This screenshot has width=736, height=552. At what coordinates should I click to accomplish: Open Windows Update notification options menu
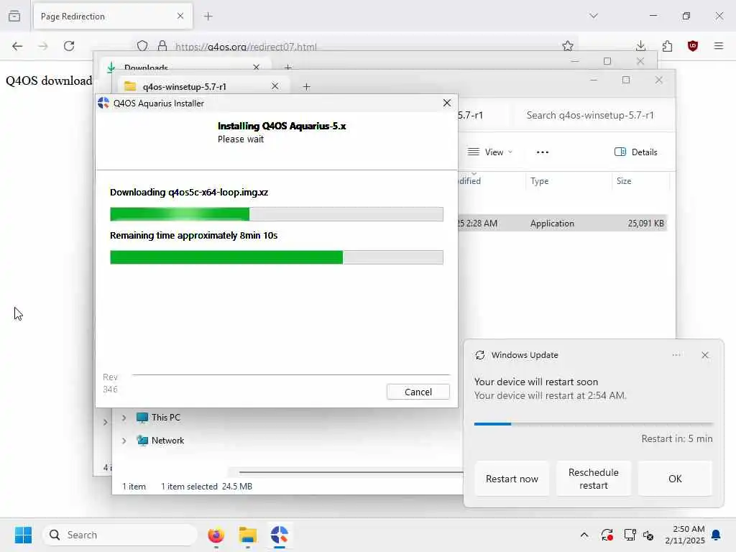(x=676, y=355)
